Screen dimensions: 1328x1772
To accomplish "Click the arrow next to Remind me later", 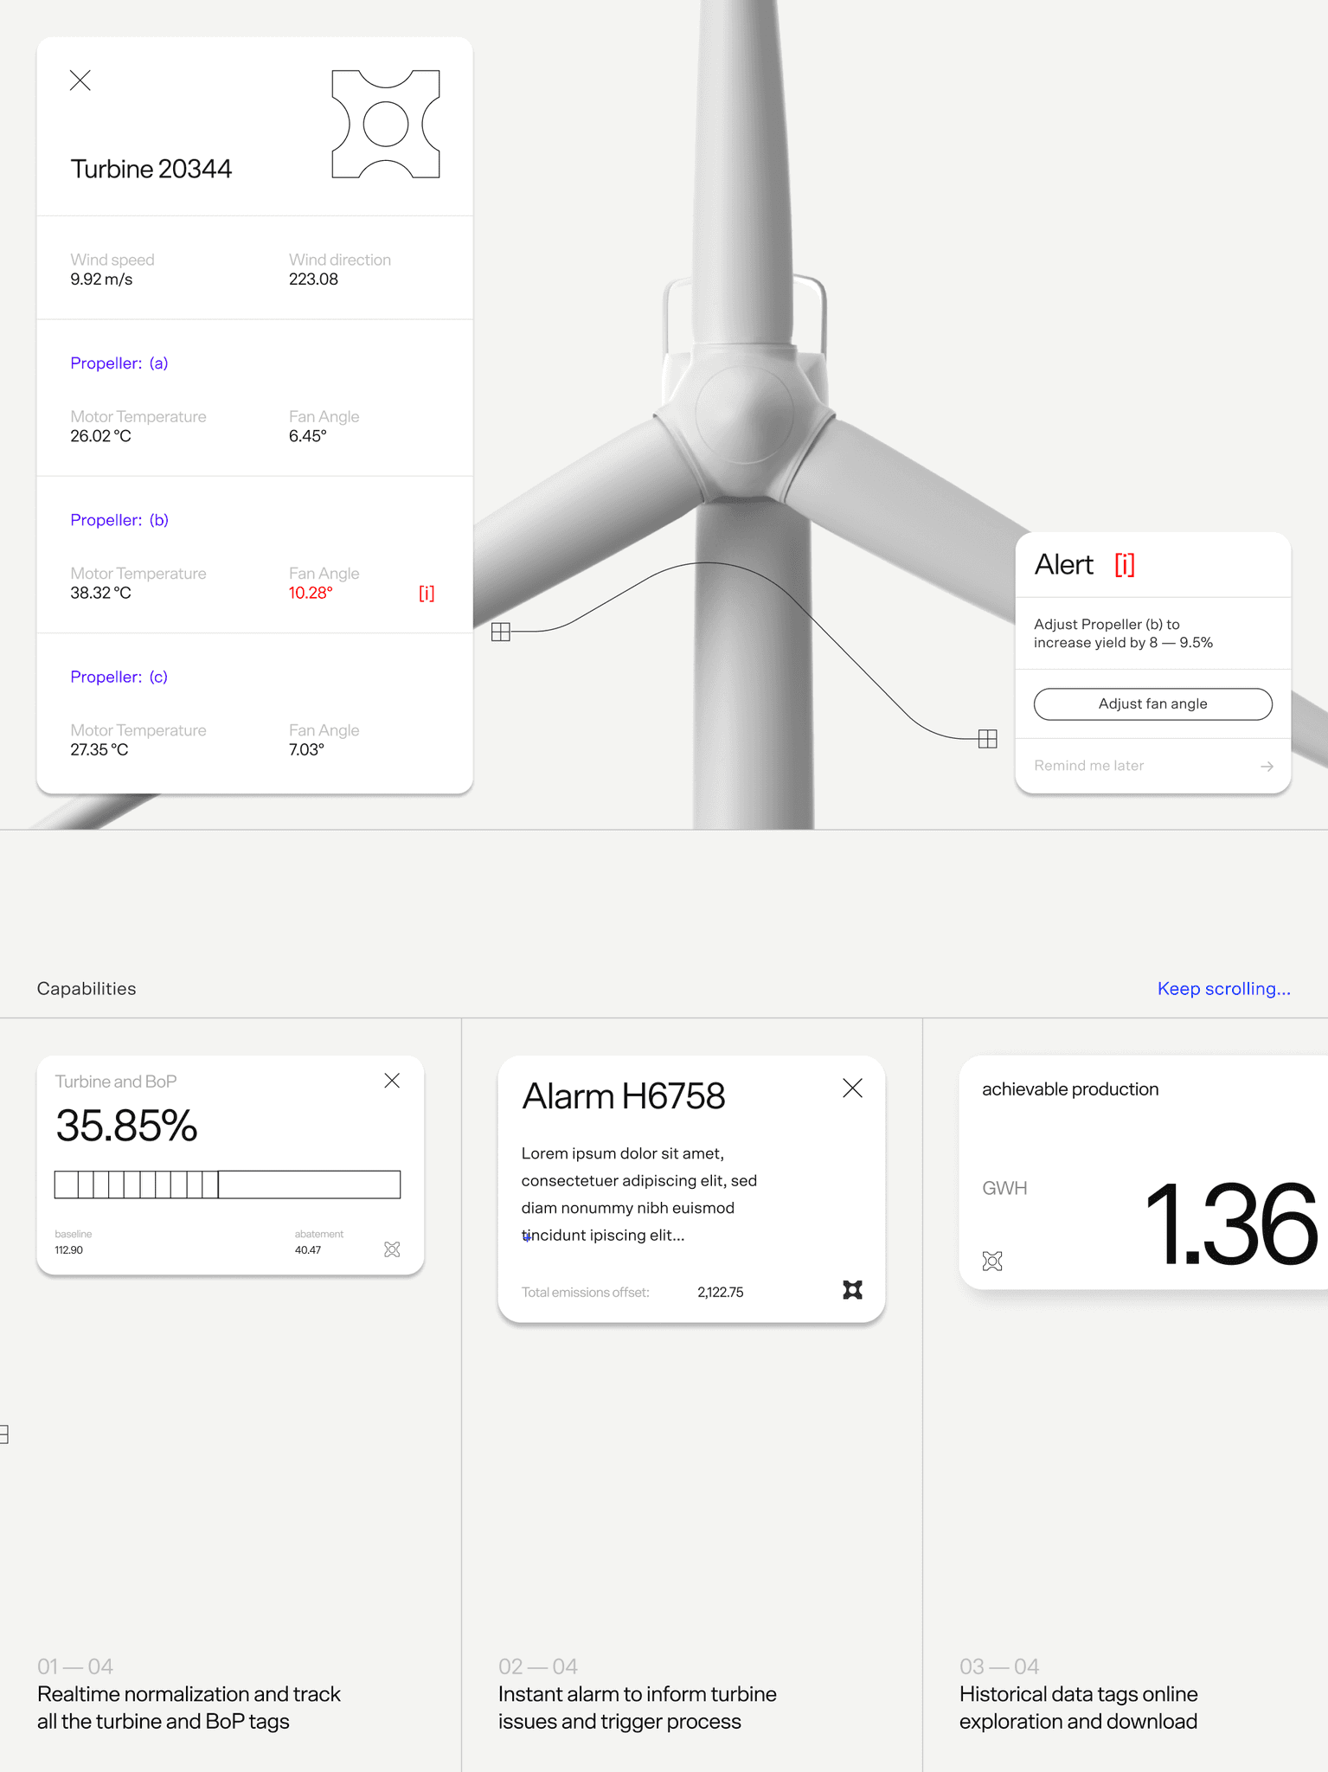I will [x=1267, y=767].
